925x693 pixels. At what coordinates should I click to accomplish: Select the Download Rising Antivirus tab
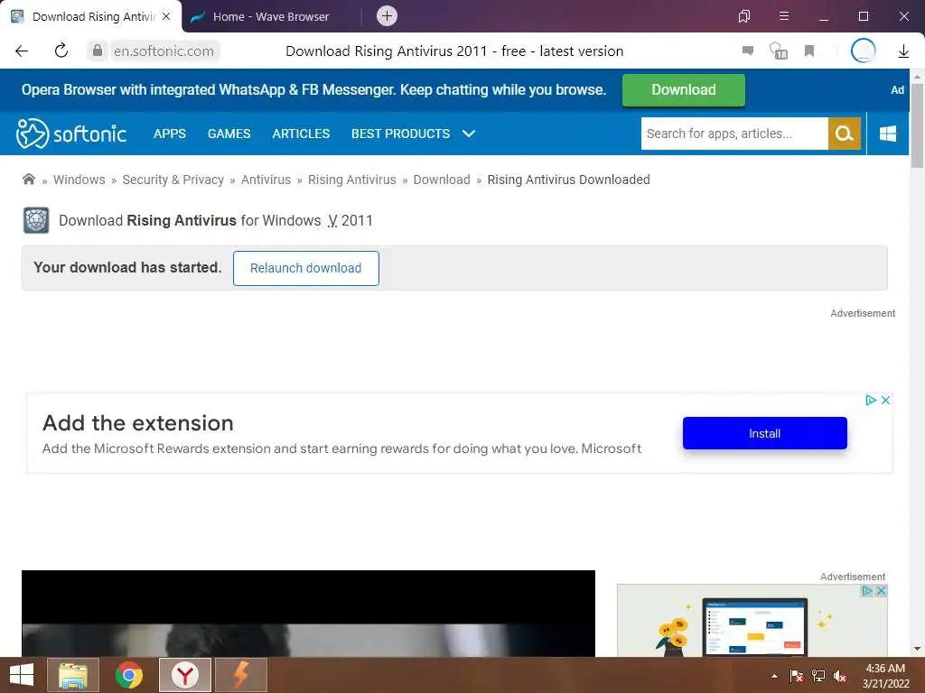click(x=89, y=16)
